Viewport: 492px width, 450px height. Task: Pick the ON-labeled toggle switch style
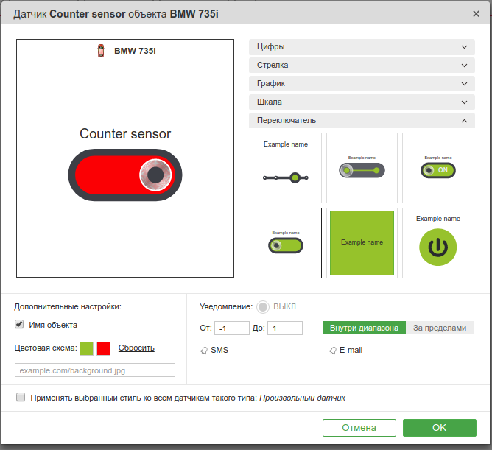click(438, 168)
